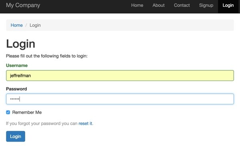Follow the 'reset it' password link
The width and height of the screenshot is (240, 146).
click(x=86, y=124)
